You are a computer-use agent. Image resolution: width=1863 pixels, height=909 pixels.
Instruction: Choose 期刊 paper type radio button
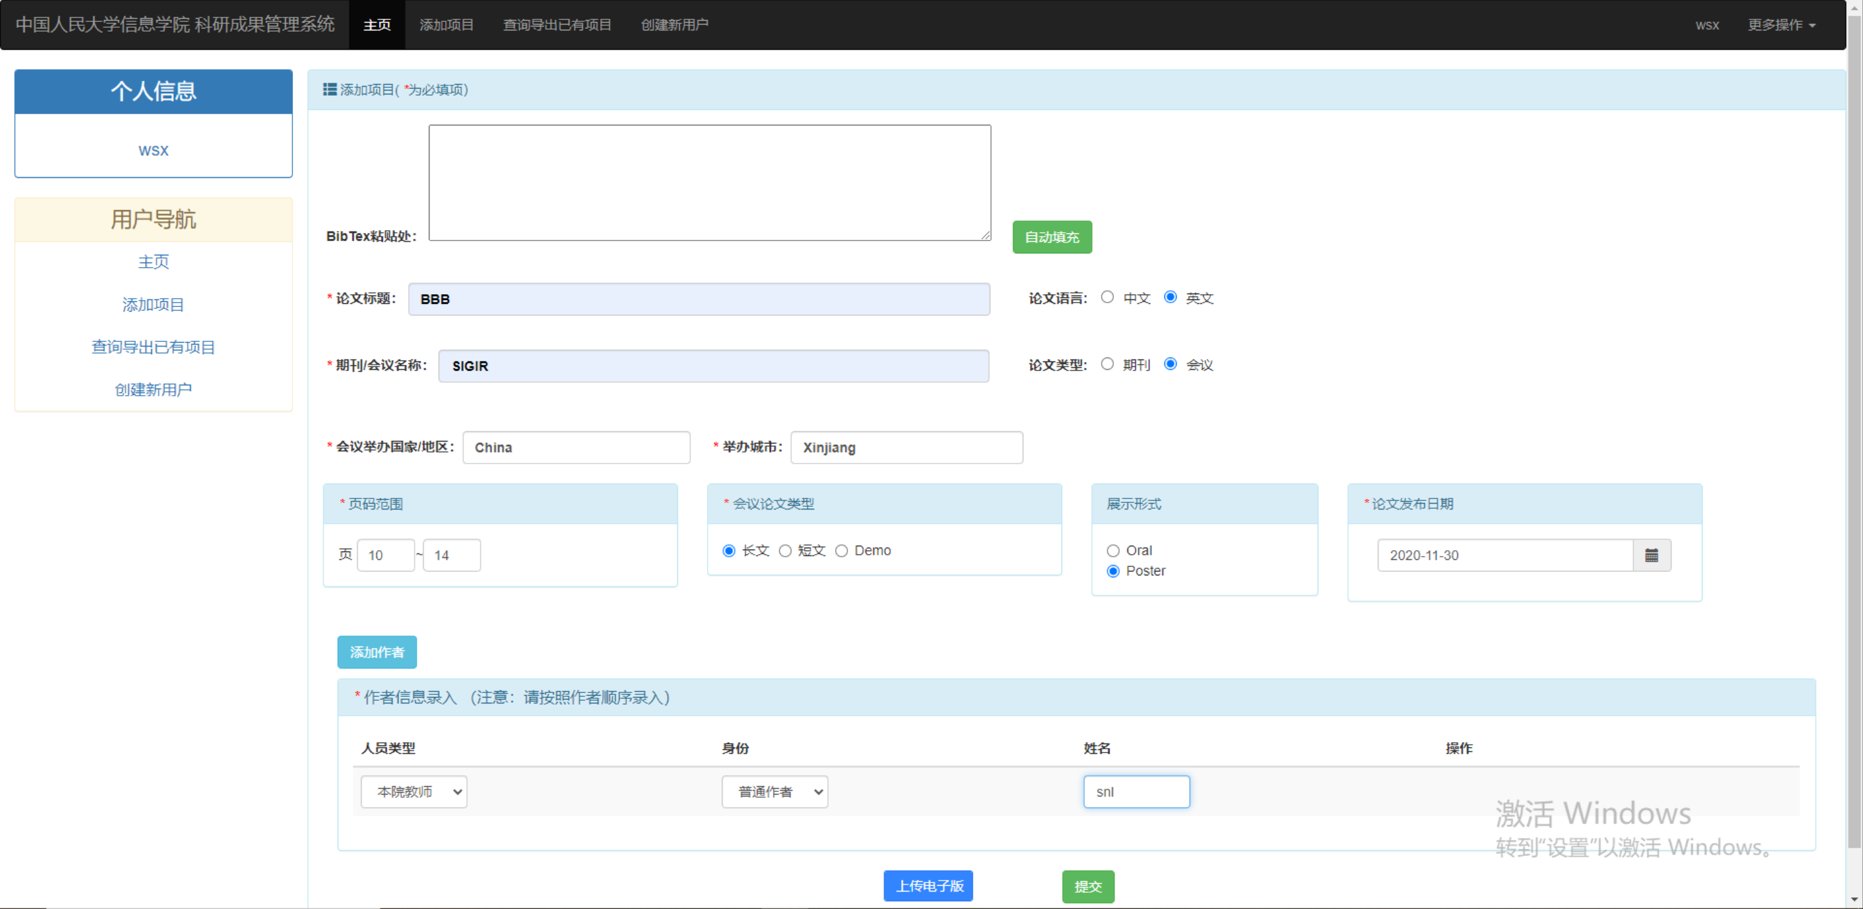tap(1107, 364)
